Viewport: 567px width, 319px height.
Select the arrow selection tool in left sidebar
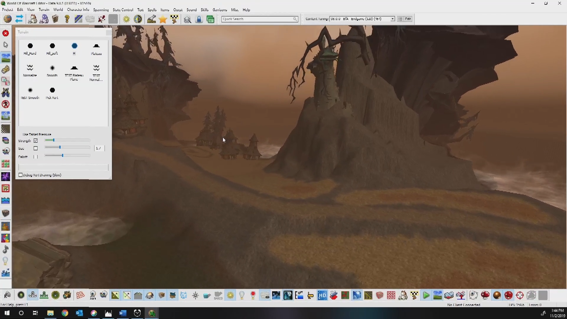6,45
